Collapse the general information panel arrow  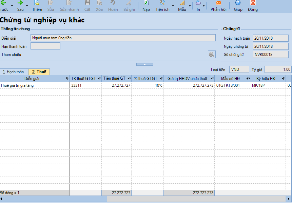point(145,64)
